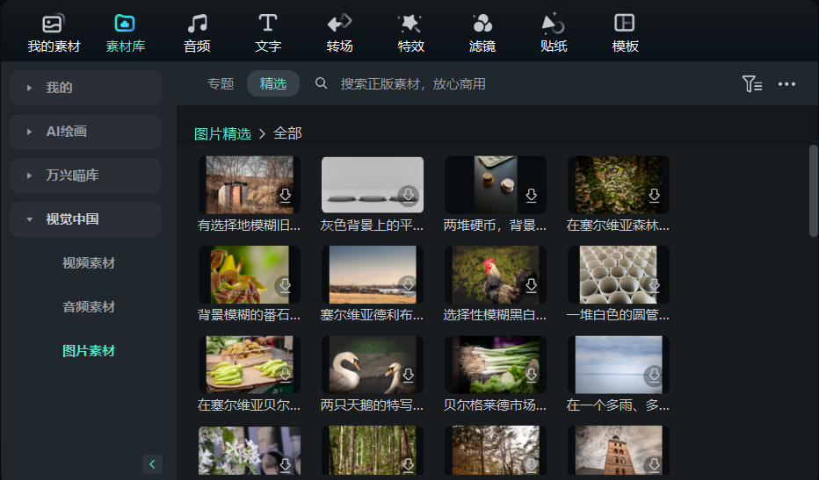Open the 音频 audio tab

point(197,33)
